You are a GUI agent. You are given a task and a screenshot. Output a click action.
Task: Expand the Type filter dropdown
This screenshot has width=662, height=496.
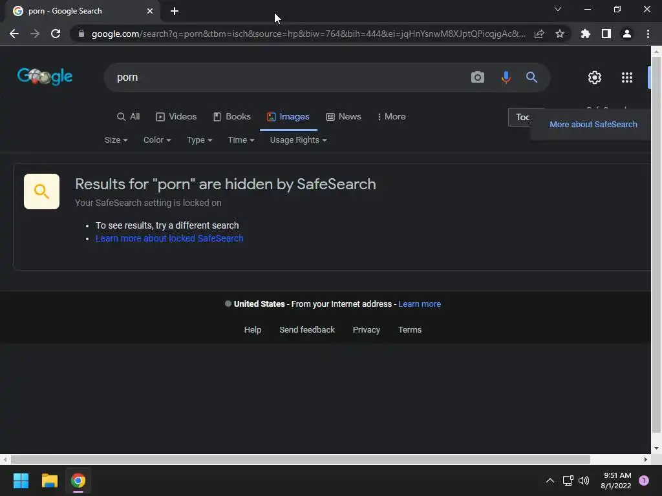point(199,140)
